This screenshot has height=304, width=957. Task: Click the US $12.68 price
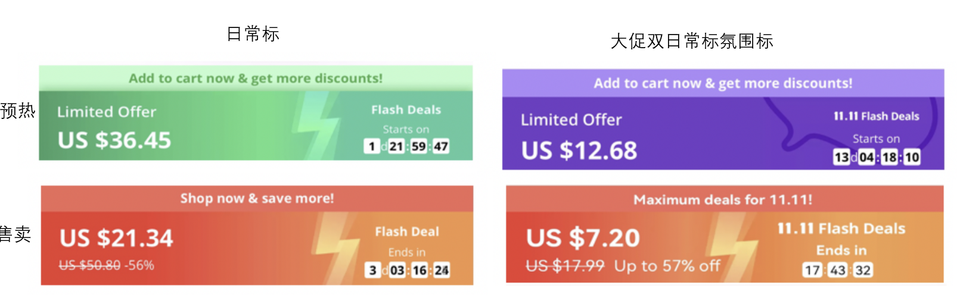[x=579, y=151]
